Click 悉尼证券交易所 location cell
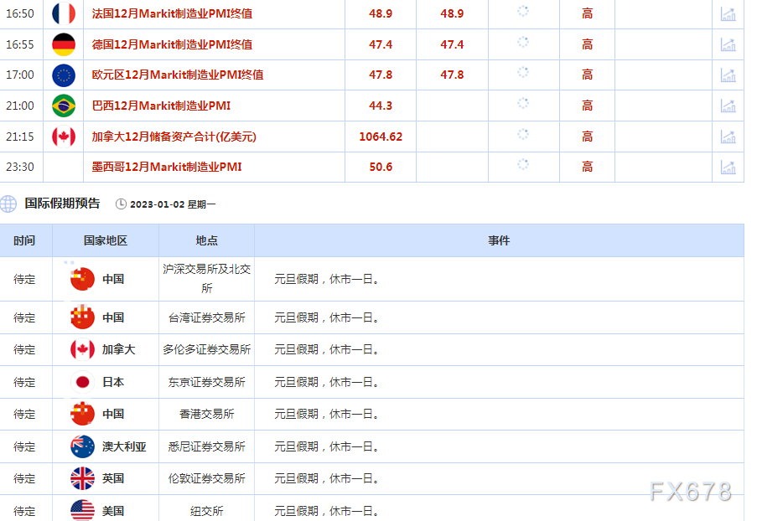This screenshot has height=521, width=757. [206, 446]
